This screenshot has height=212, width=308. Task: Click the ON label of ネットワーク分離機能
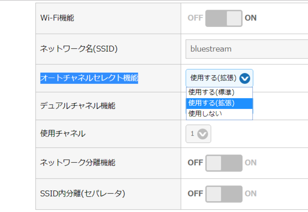251,163
